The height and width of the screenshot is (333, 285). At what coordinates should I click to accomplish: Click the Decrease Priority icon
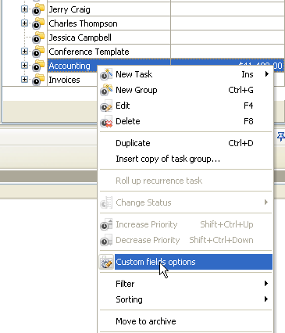pos(106,240)
